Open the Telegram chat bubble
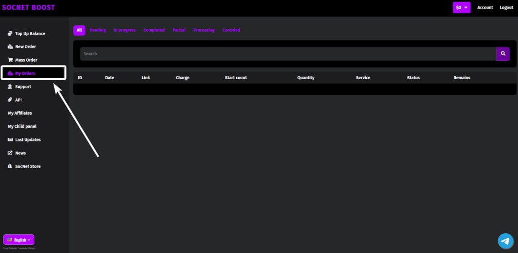 click(x=505, y=241)
